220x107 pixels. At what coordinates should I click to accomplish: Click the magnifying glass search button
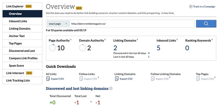206,24
